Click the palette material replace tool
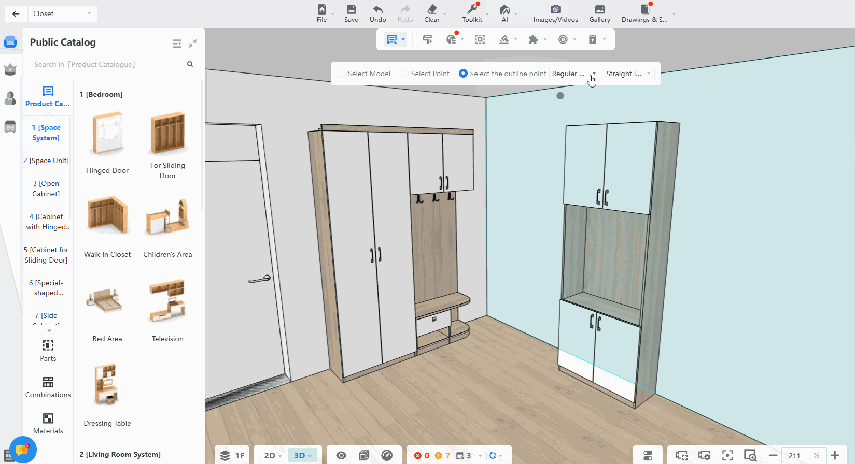The height and width of the screenshot is (464, 855). [452, 39]
